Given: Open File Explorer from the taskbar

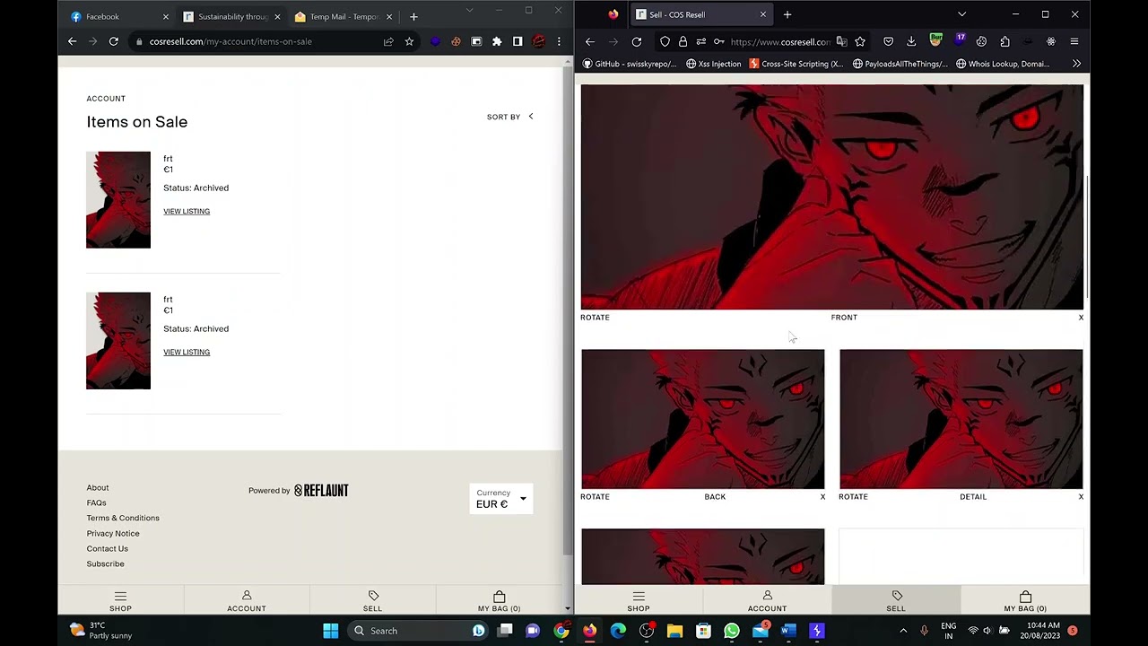Looking at the screenshot, I should tap(674, 631).
